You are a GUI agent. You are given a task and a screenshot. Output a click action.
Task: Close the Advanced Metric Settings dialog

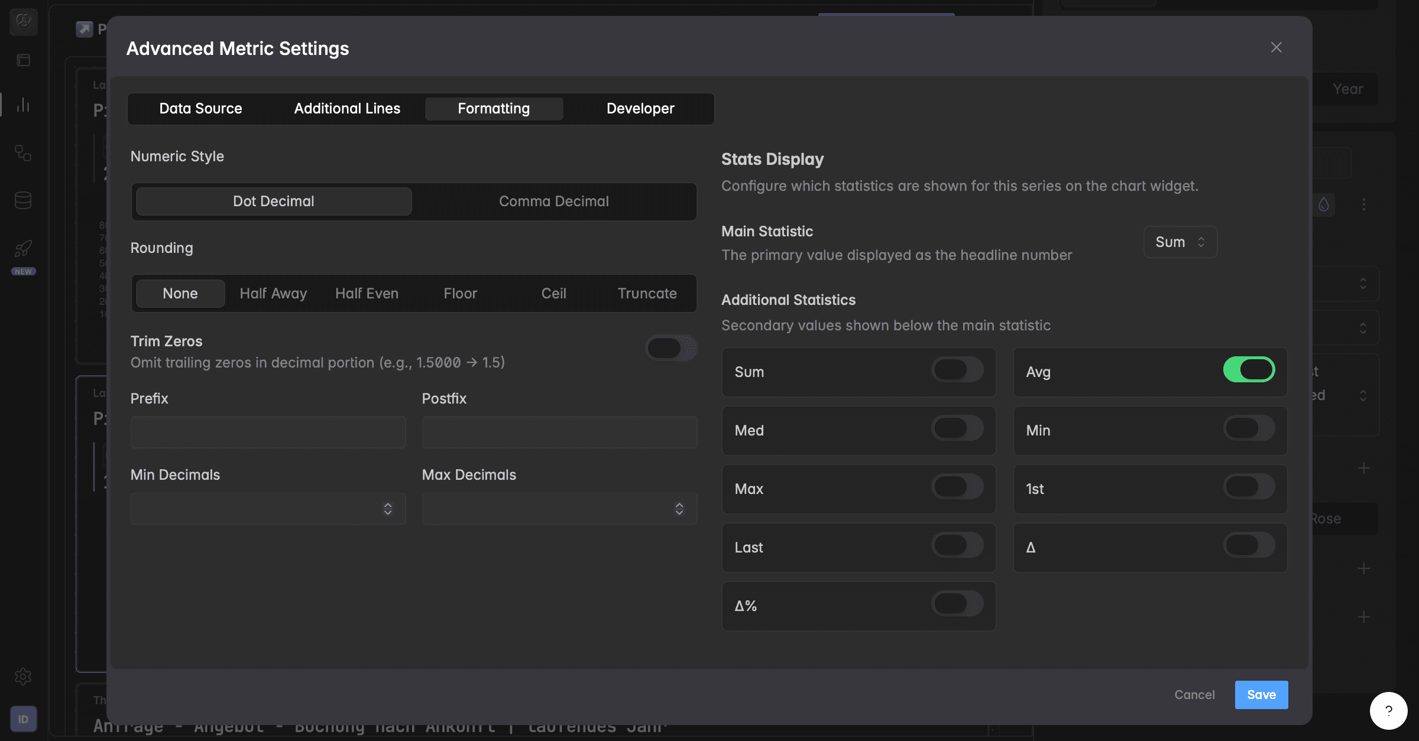pos(1276,47)
